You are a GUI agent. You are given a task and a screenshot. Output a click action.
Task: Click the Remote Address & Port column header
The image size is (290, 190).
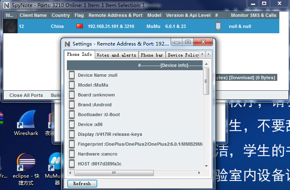(x=115, y=15)
